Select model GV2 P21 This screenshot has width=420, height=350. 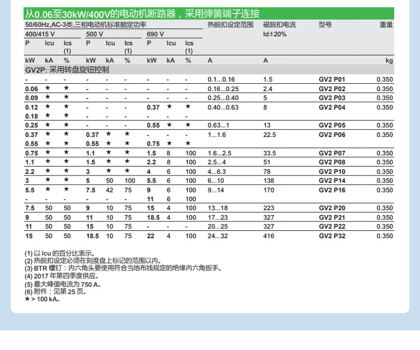pyautogui.click(x=332, y=217)
